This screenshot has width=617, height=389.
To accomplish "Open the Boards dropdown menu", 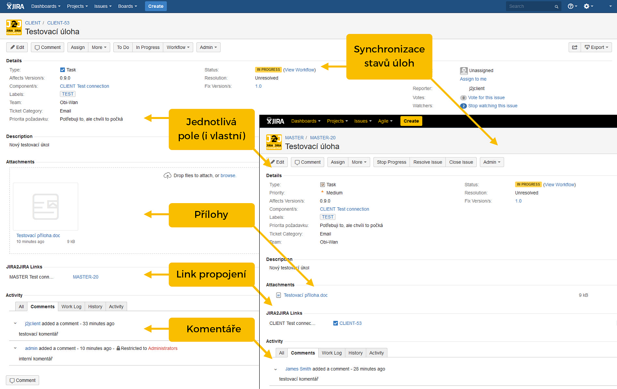I will tap(127, 6).
